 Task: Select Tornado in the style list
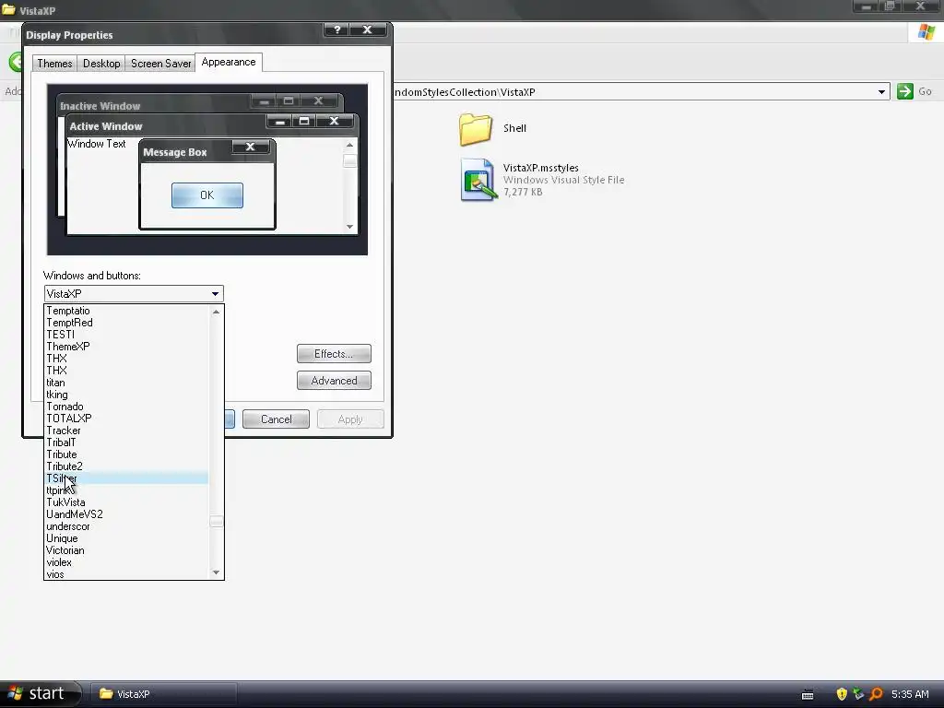(x=127, y=407)
